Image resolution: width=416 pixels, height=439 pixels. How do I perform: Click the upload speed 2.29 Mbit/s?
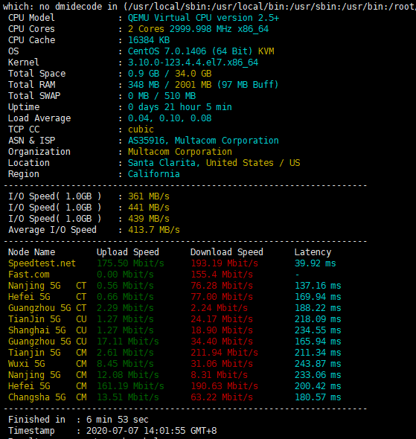tap(125, 308)
